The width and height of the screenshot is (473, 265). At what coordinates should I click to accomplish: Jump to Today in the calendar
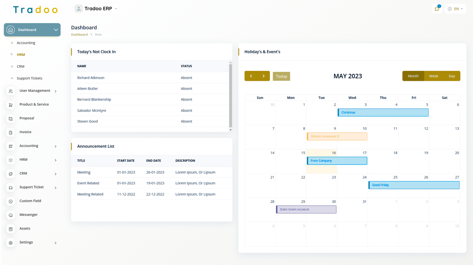coord(281,76)
